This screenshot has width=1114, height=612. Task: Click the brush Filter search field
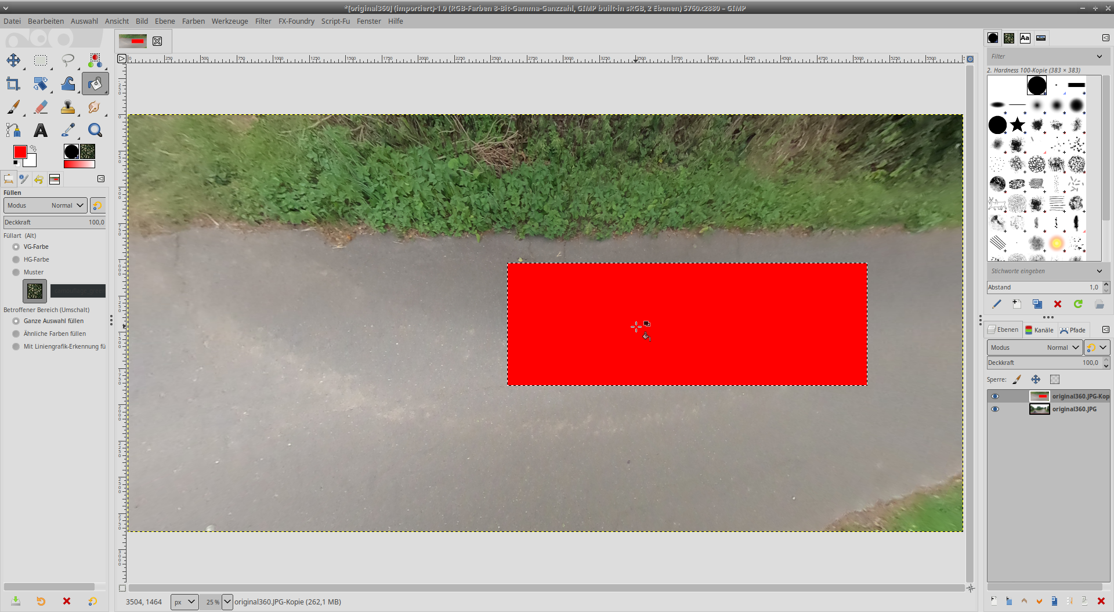tap(1041, 56)
